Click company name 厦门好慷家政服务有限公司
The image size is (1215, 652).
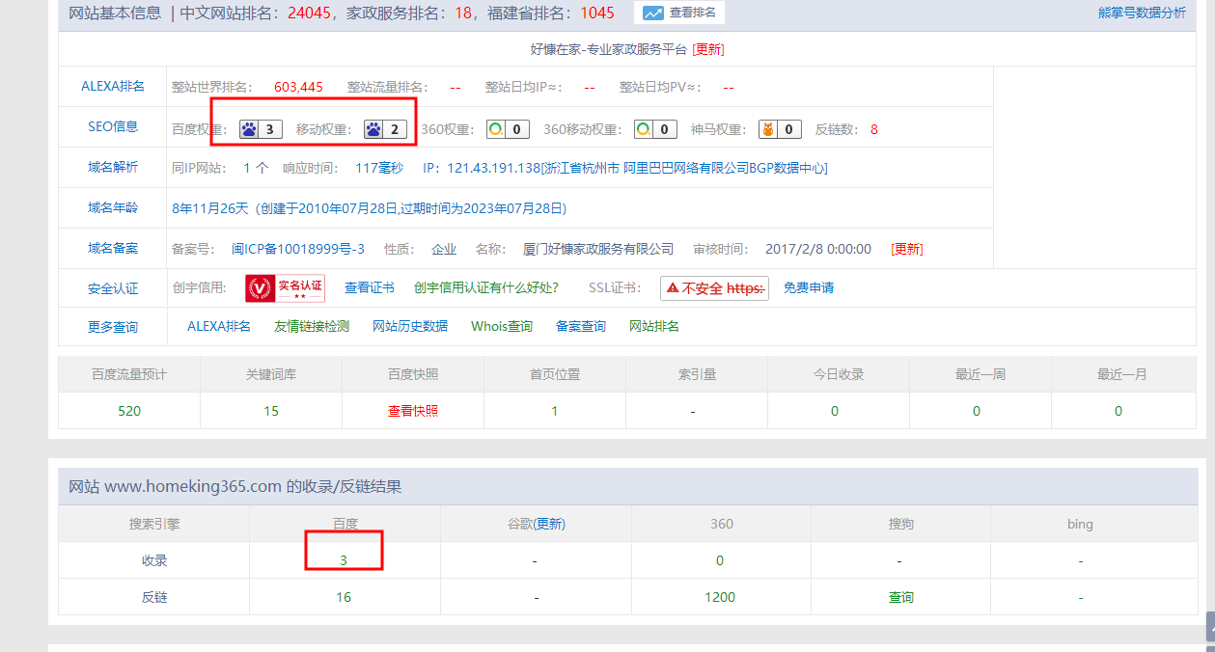click(x=598, y=249)
